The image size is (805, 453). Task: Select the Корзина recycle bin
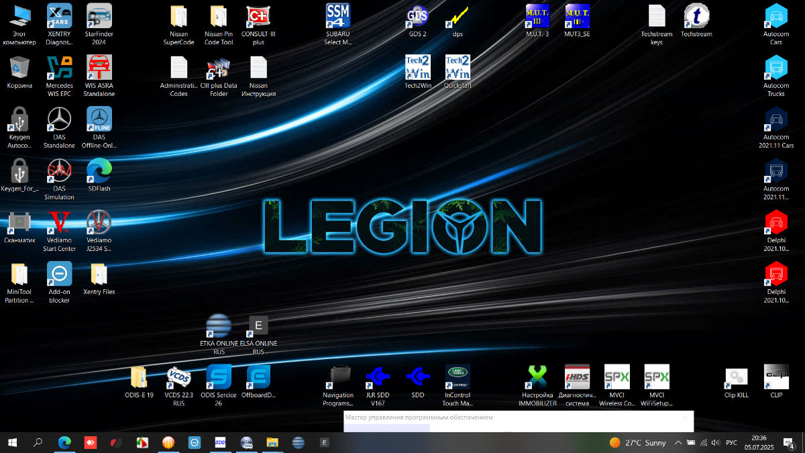[x=19, y=67]
